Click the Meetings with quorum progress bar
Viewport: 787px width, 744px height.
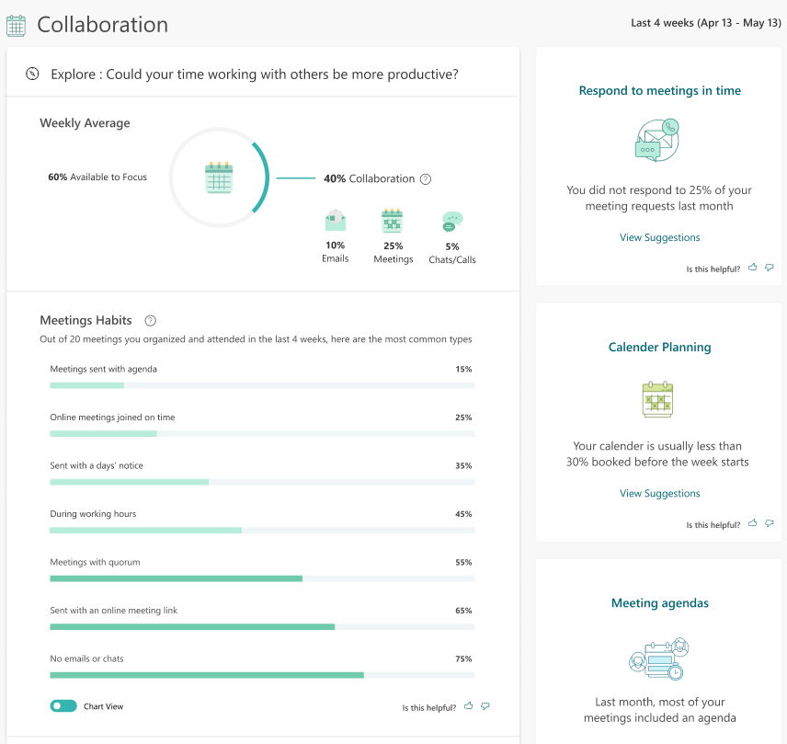click(x=262, y=578)
